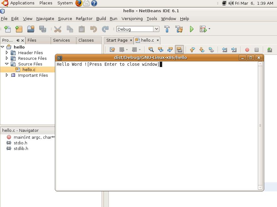Run the main project with green arrow

point(192,29)
